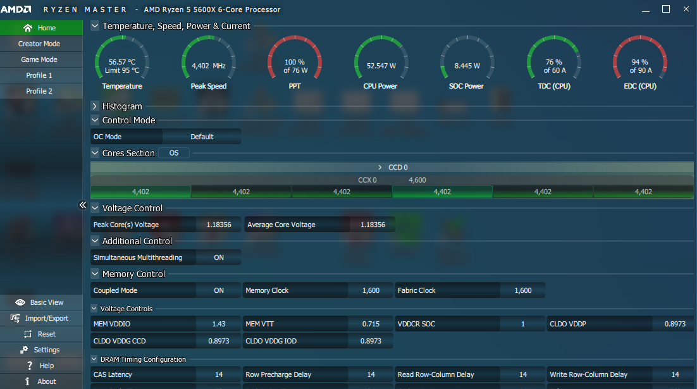Collapse the Memory Control section
Screen dimensions: 697x389
click(95, 274)
